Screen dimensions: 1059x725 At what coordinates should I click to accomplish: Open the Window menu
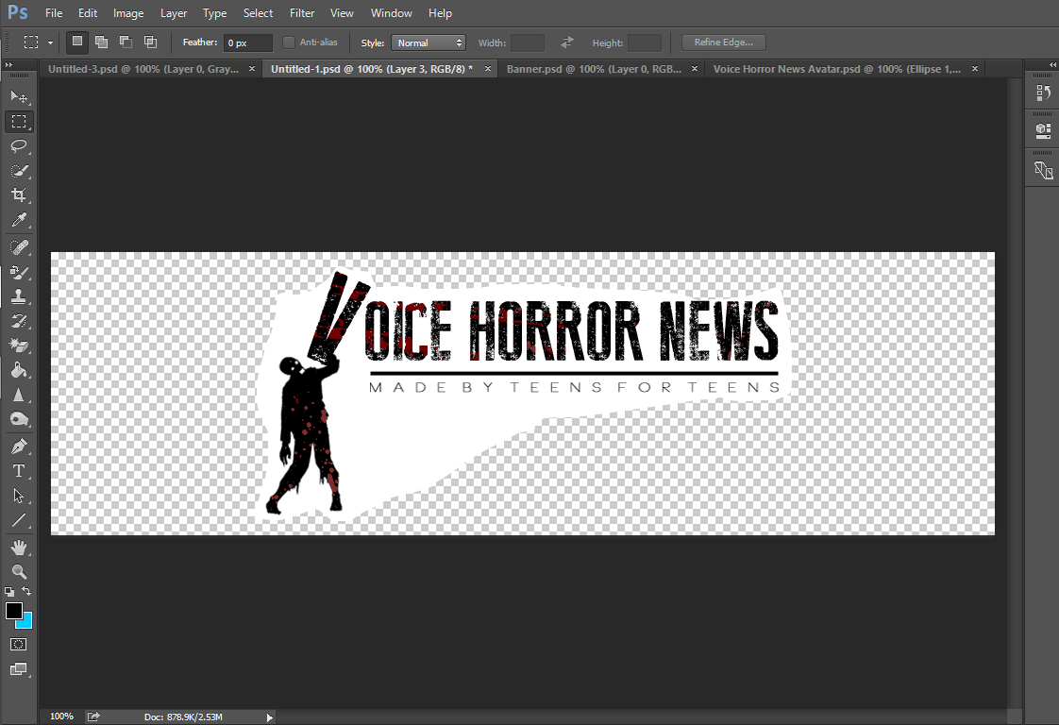click(391, 13)
